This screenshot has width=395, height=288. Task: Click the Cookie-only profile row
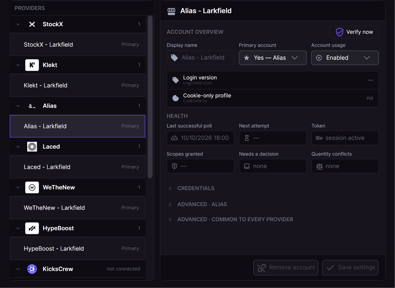pyautogui.click(x=273, y=98)
